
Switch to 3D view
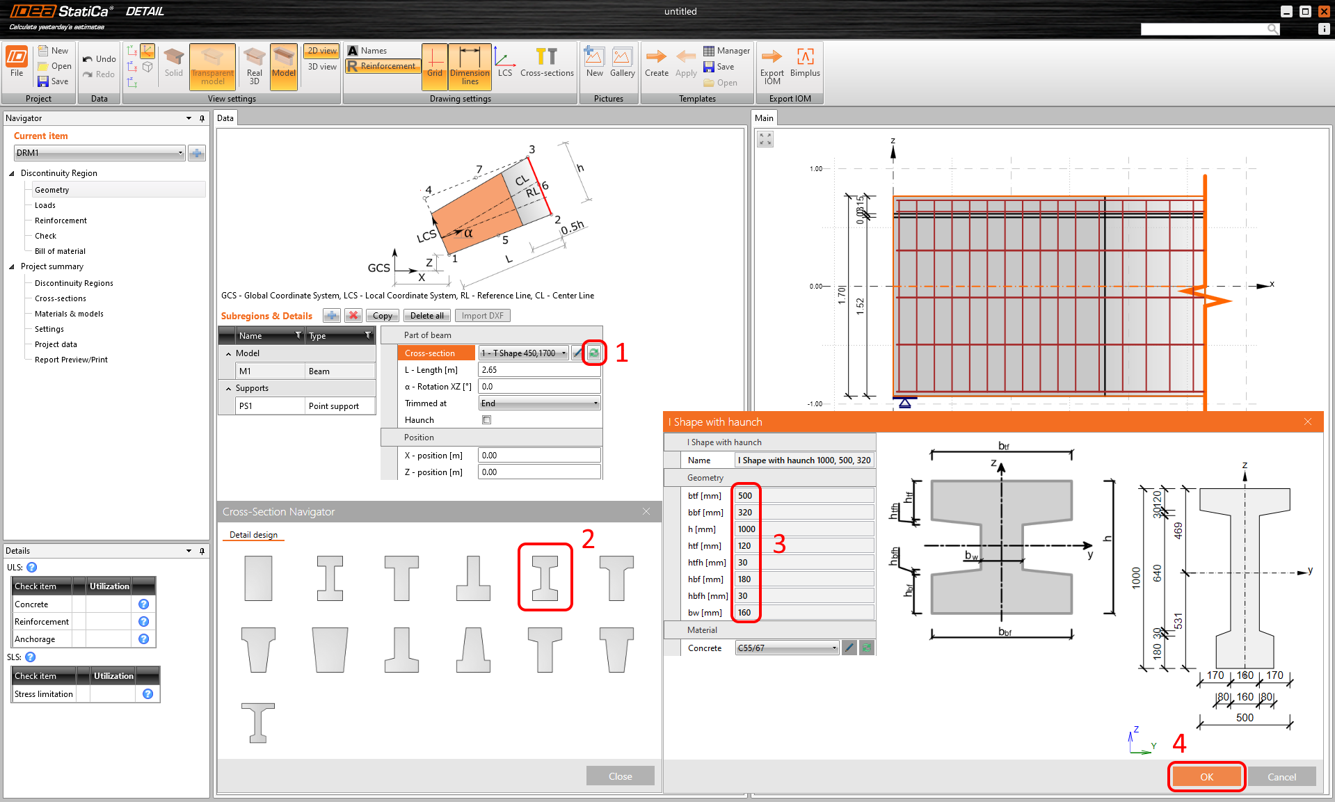321,67
